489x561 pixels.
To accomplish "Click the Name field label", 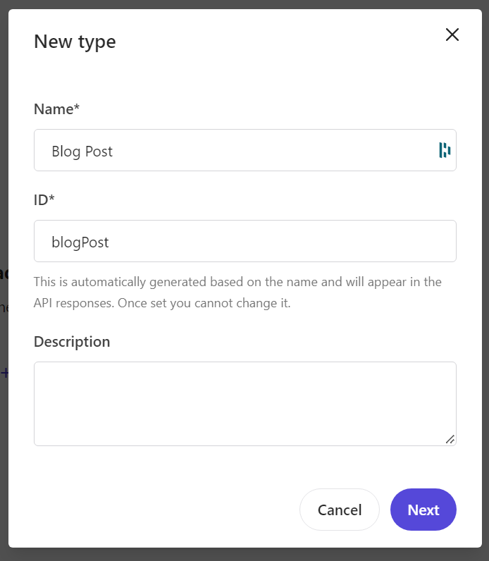I will click(54, 109).
